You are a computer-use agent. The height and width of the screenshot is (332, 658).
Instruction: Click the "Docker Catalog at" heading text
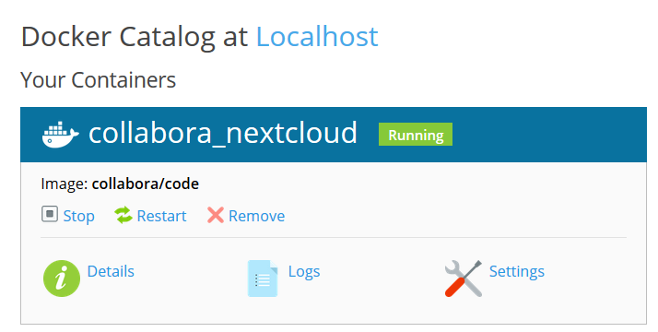click(x=135, y=37)
